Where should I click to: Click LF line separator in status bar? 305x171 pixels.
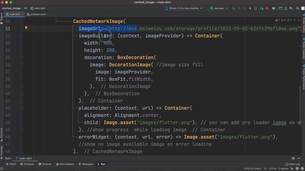265,169
